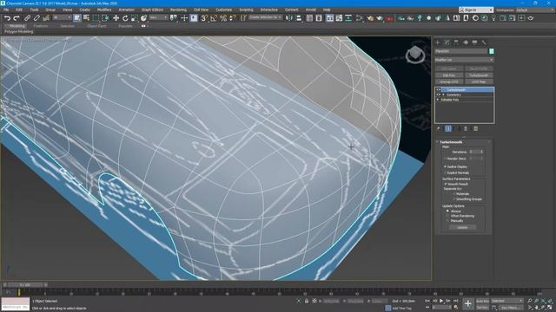This screenshot has height=312, width=556.
Task: Expand the Symmetry modifier sub-levels
Action: pos(443,94)
